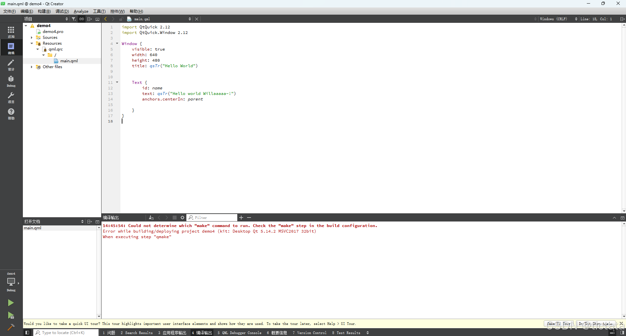Screen dimensions: 626x336
Task: Clear the compile output with broom icon
Action: [x=150, y=217]
